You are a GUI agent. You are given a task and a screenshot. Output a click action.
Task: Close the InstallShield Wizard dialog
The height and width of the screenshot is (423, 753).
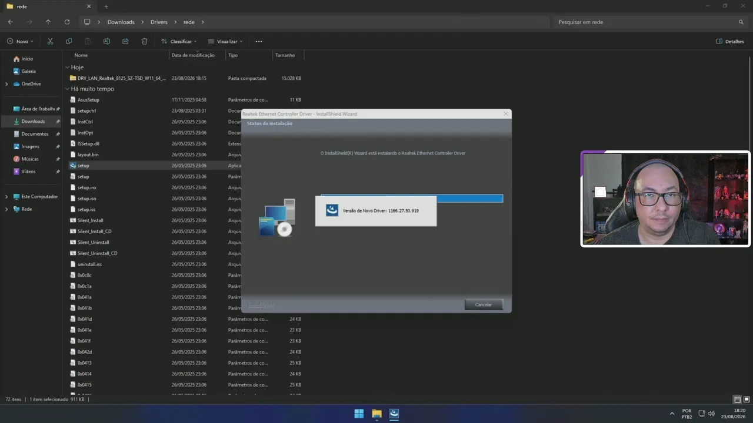(x=505, y=114)
